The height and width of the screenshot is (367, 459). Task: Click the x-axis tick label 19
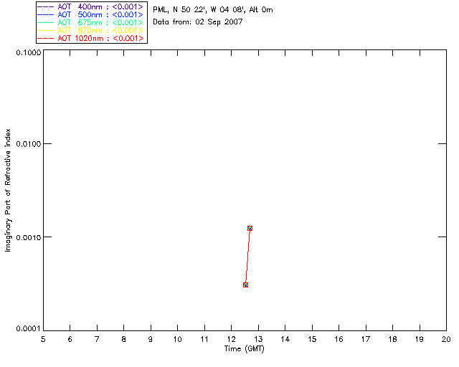pyautogui.click(x=420, y=339)
